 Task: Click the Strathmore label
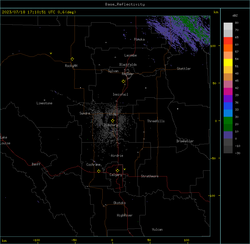(150, 176)
